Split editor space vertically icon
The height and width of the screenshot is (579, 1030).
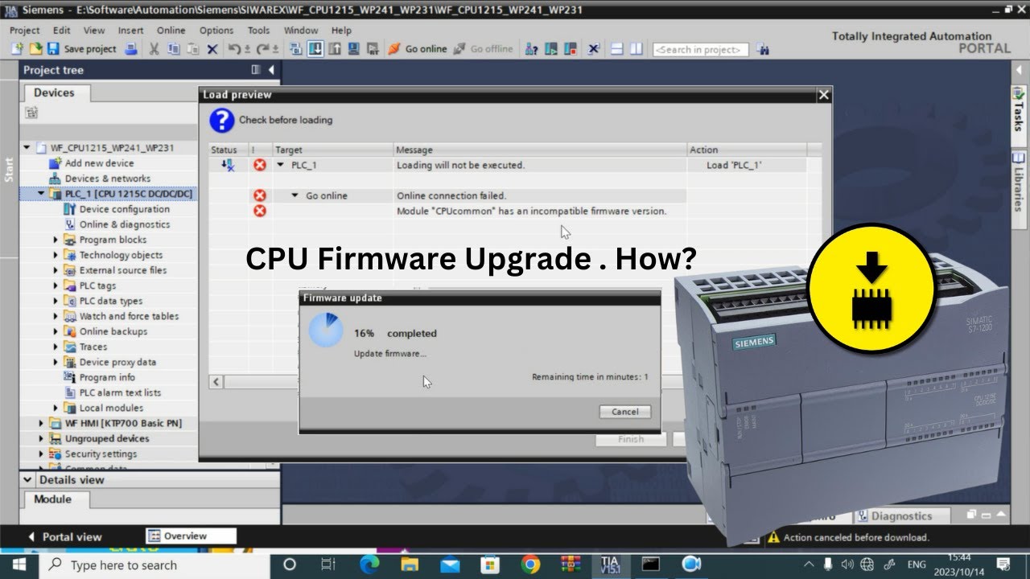pyautogui.click(x=637, y=49)
